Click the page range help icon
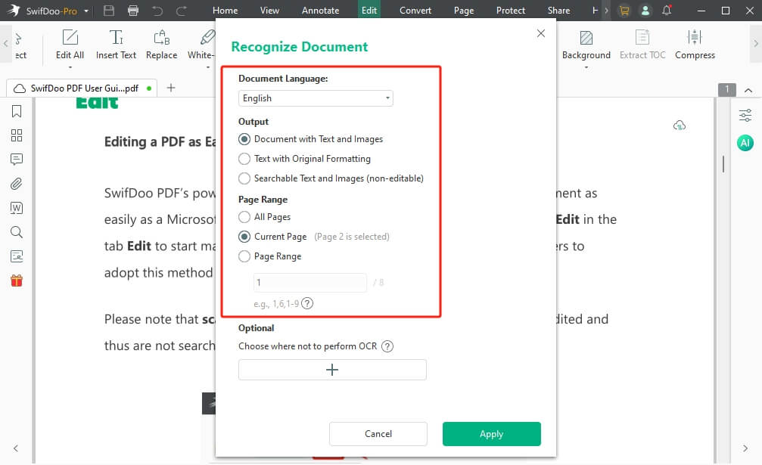 pyautogui.click(x=307, y=304)
